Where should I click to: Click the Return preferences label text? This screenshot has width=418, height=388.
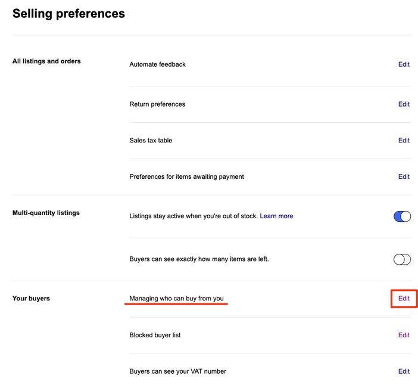pyautogui.click(x=157, y=104)
